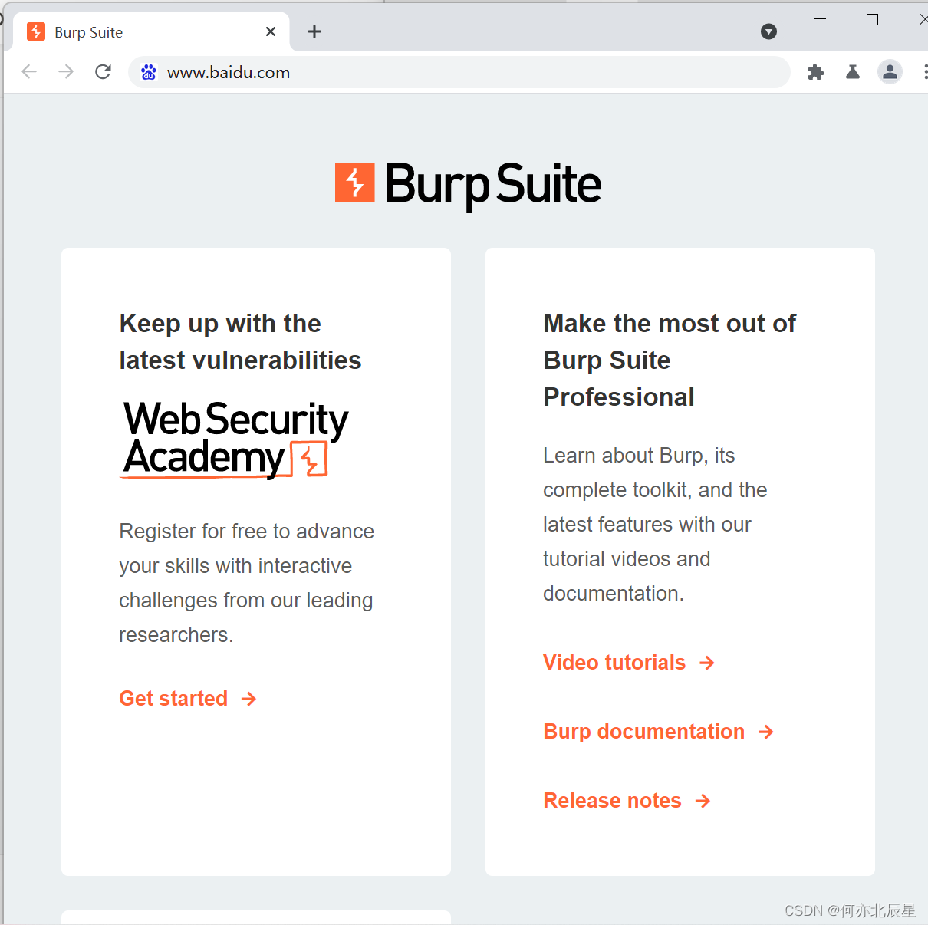
Task: Open the Video tutorials link
Action: tap(629, 663)
